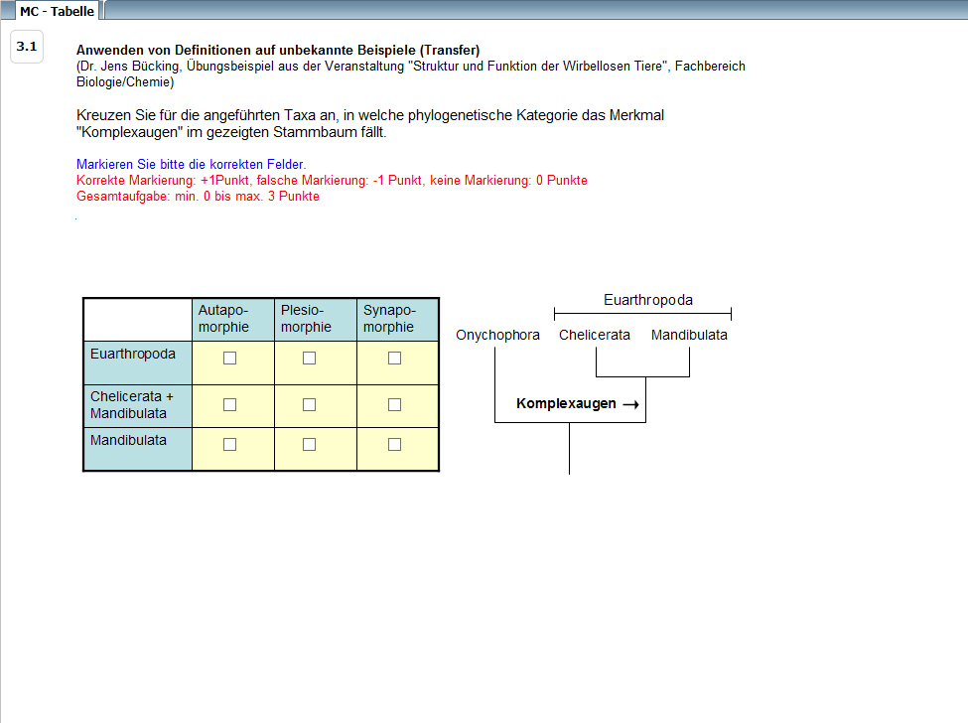This screenshot has width=968, height=723.
Task: Mark Plesiomorphie checkbox in Mandibulata row
Action: (x=310, y=445)
